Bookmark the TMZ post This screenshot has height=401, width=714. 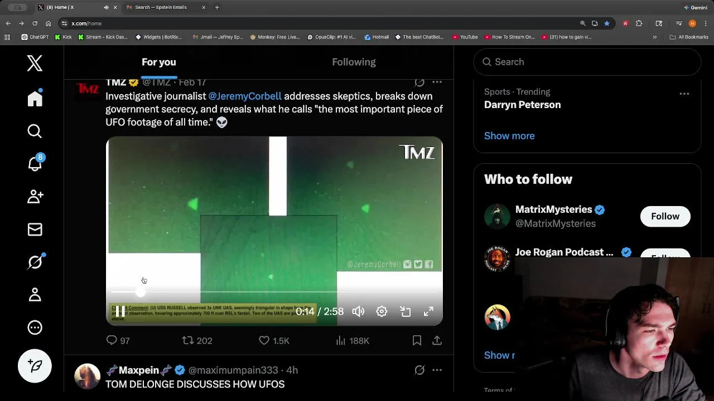pyautogui.click(x=417, y=340)
